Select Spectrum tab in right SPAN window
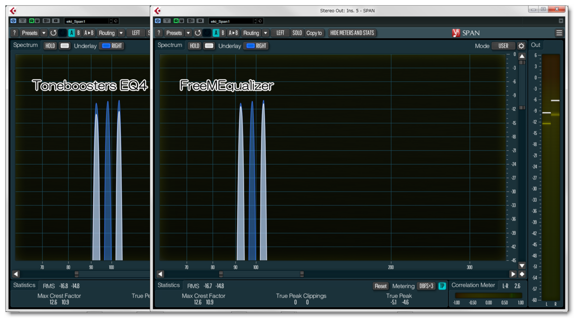This screenshot has height=322, width=578. click(170, 45)
